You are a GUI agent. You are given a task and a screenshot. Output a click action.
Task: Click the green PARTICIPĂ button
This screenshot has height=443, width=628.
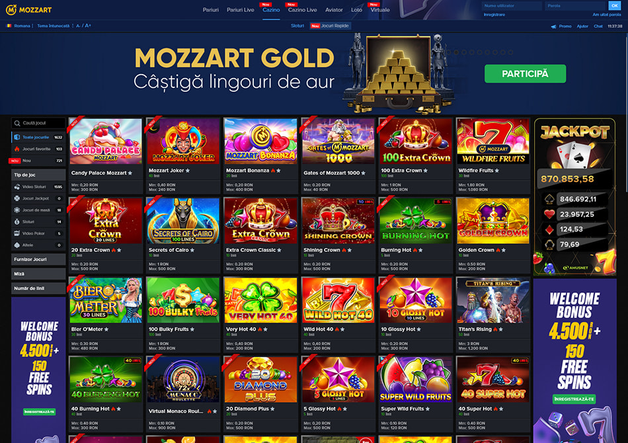click(x=525, y=73)
